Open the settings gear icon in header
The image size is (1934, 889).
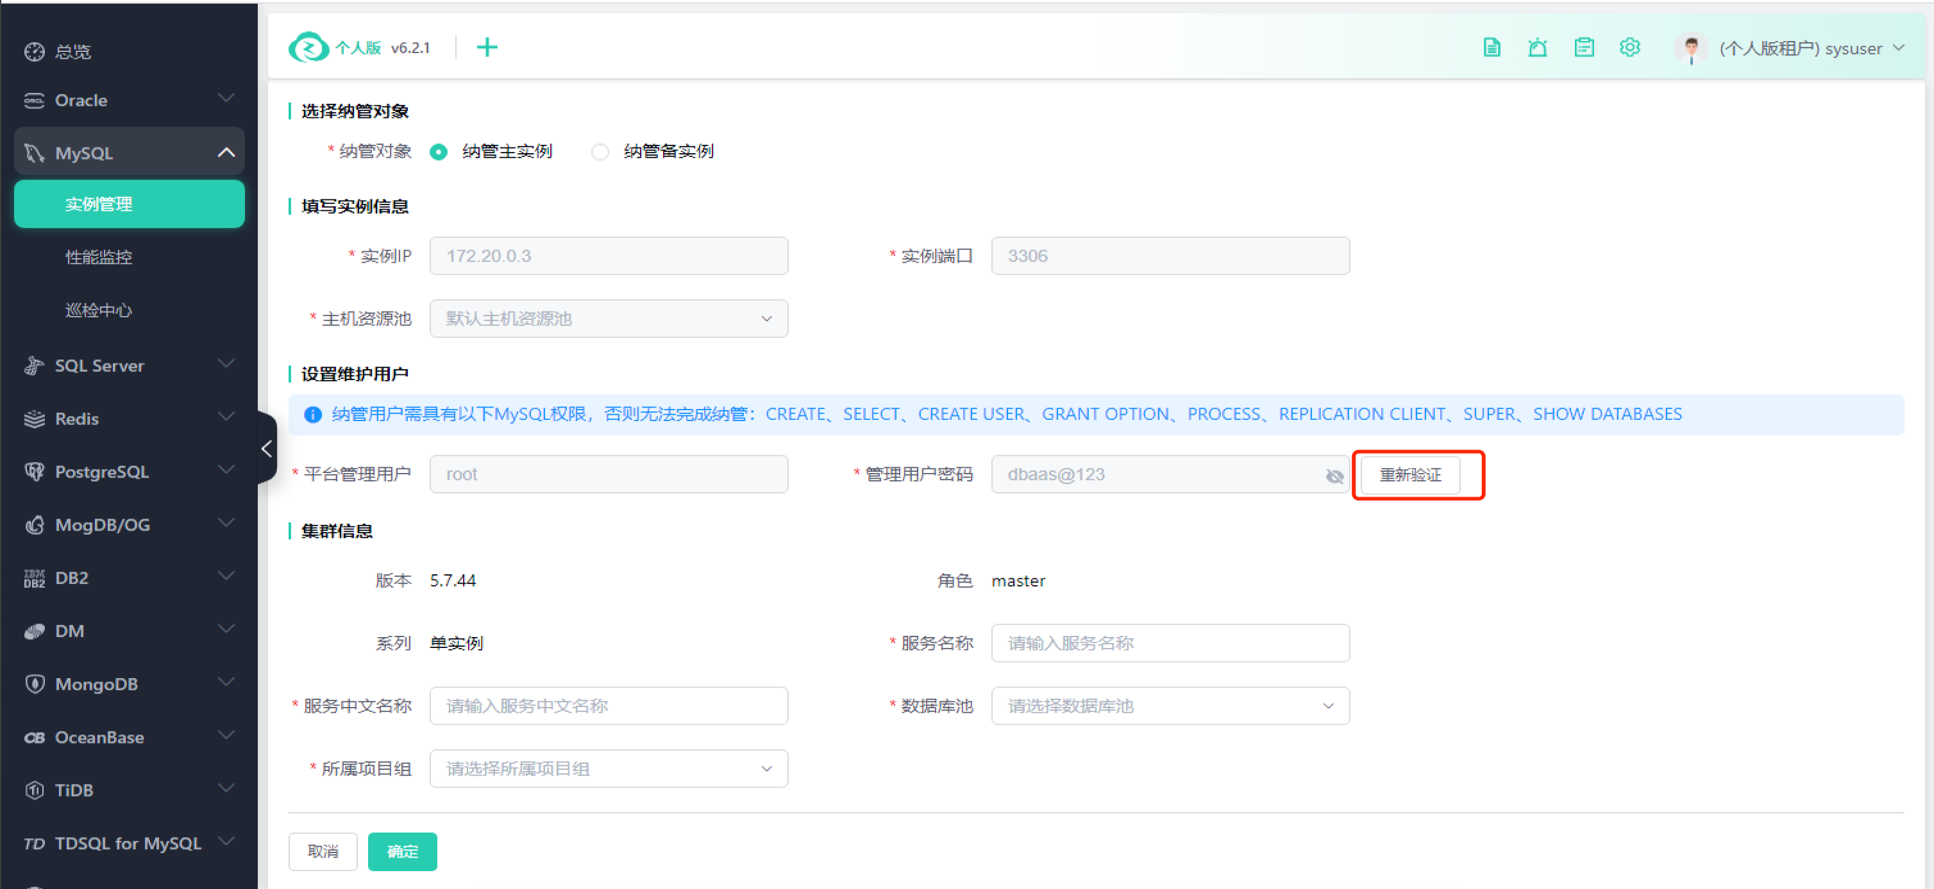click(1629, 47)
